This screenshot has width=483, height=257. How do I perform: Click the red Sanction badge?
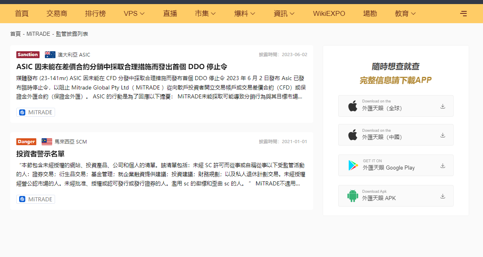28,54
